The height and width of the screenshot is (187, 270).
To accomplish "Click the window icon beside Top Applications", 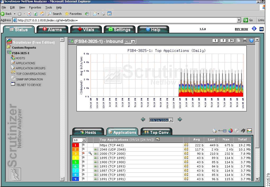I will (x=157, y=139).
